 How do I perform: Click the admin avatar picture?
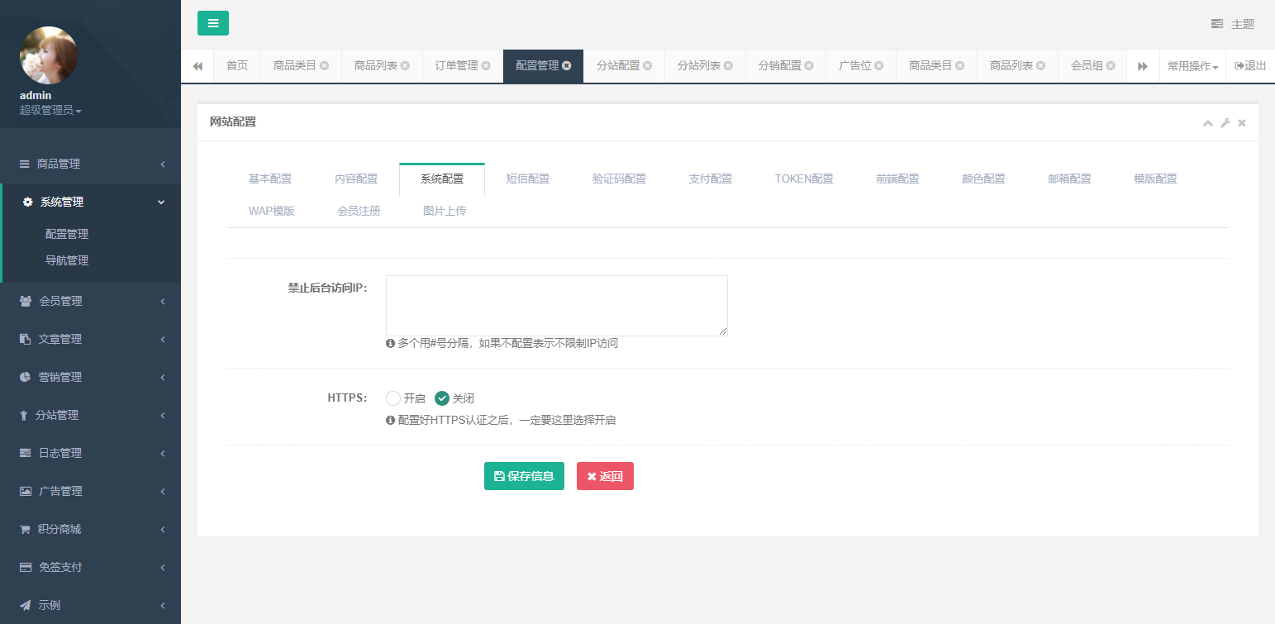[x=49, y=55]
